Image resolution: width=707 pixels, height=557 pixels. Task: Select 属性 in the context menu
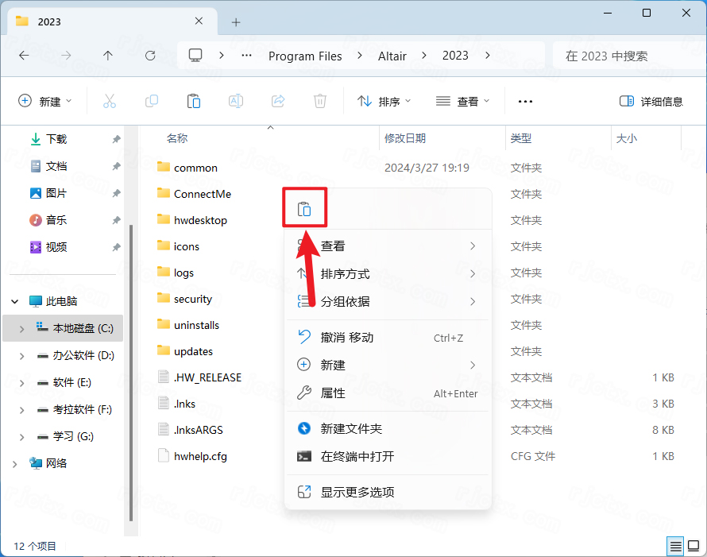tap(333, 393)
